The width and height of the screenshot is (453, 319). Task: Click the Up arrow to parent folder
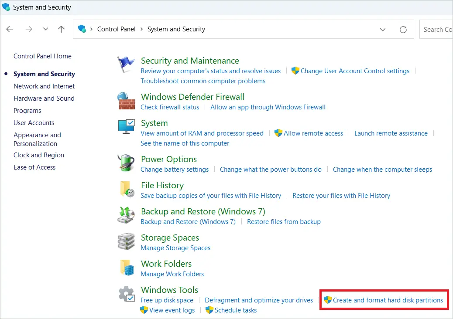pos(61,29)
